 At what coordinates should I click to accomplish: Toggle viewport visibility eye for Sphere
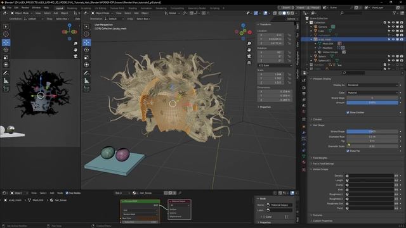(393, 56)
